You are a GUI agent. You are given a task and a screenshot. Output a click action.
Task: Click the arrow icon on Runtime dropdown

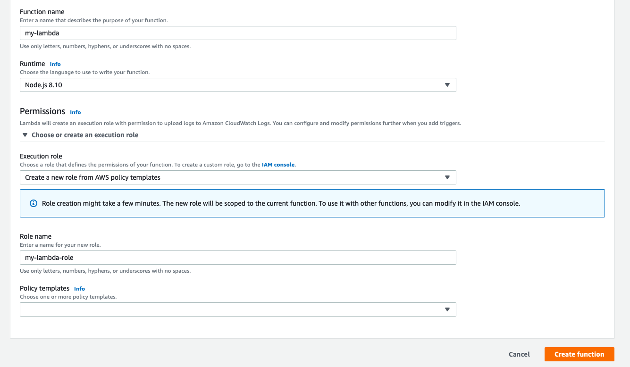tap(447, 85)
